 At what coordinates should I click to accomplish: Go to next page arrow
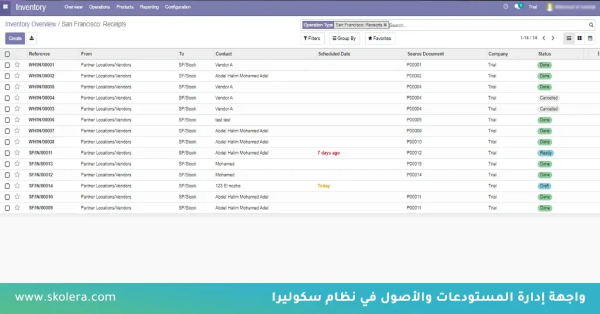pos(553,38)
